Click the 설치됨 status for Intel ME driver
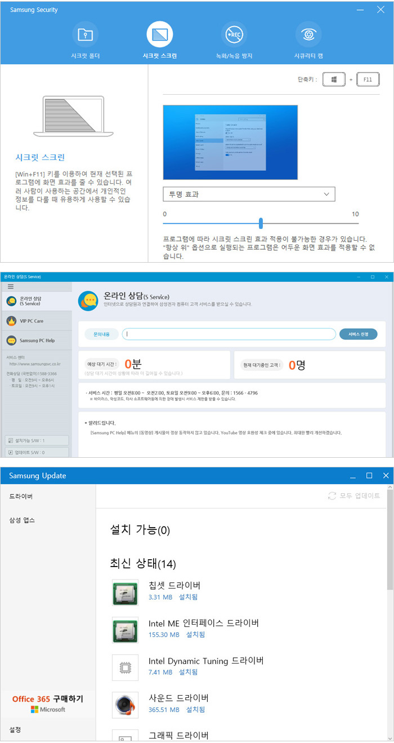 point(195,635)
